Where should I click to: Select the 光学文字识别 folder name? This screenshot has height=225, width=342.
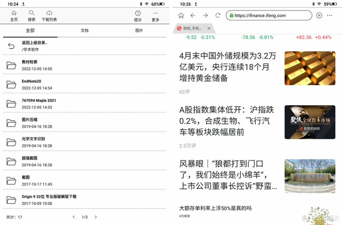pos(33,139)
